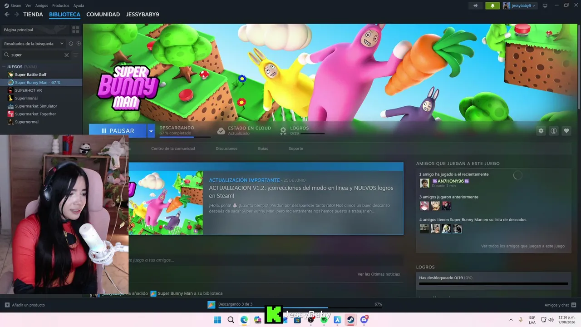Click Steam icon in taskbar
This screenshot has width=581, height=327.
pyautogui.click(x=350, y=320)
